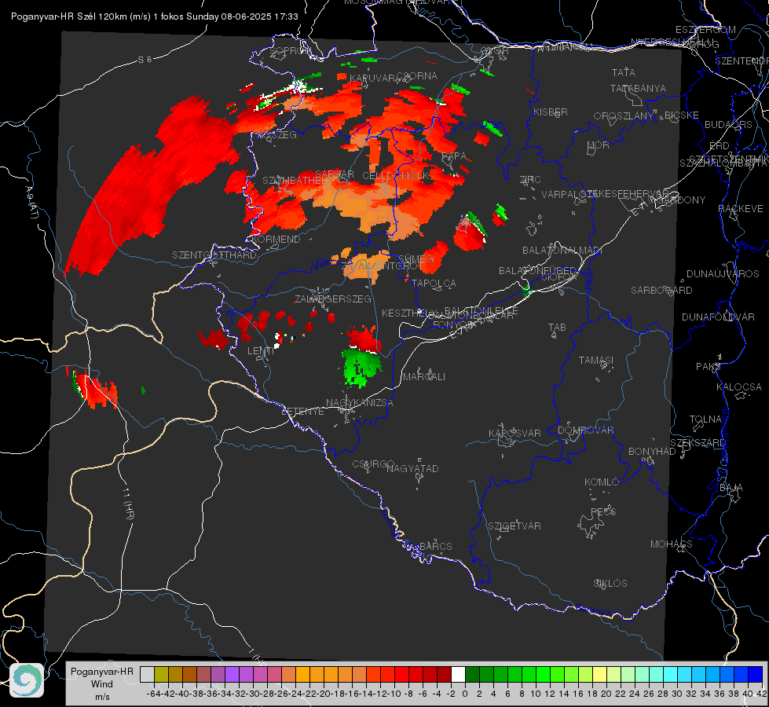The height and width of the screenshot is (707, 769).
Task: Pick the white swatch in the wind legend
Action: (x=458, y=674)
